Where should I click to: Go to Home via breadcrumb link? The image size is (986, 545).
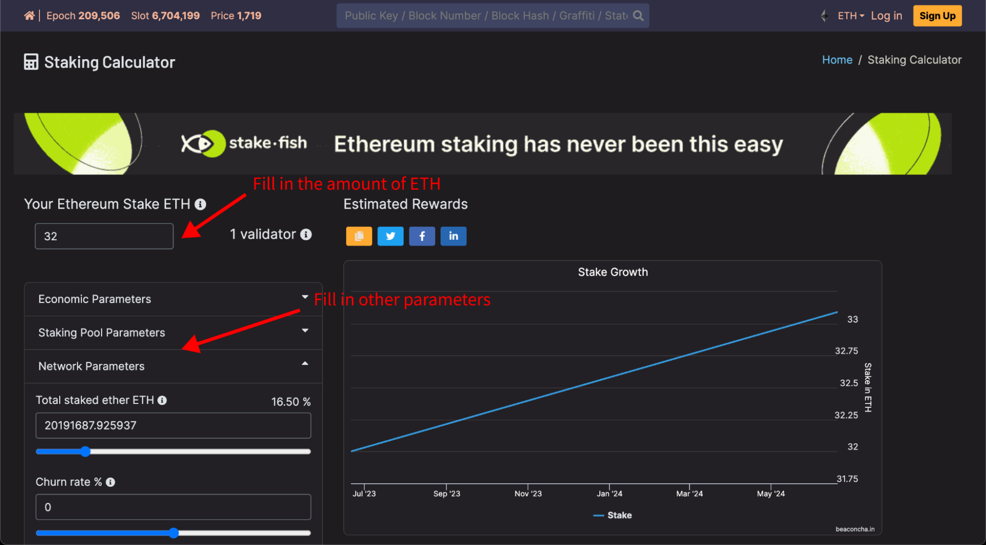[x=837, y=60]
